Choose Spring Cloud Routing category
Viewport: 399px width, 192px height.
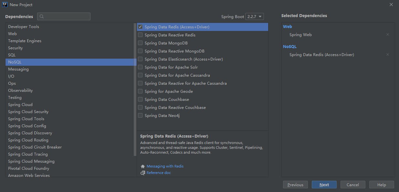69,140
